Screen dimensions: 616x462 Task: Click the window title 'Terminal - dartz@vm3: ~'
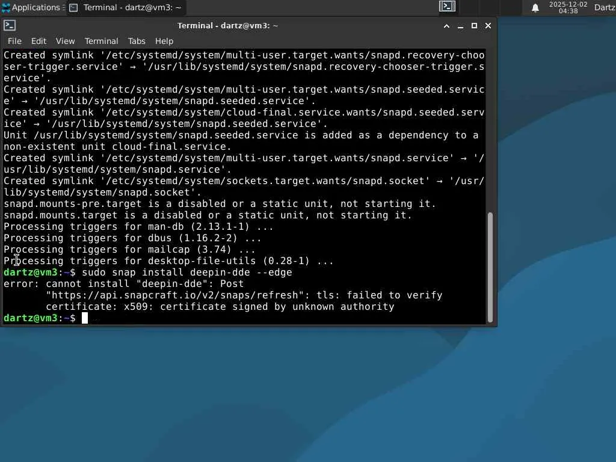227,26
